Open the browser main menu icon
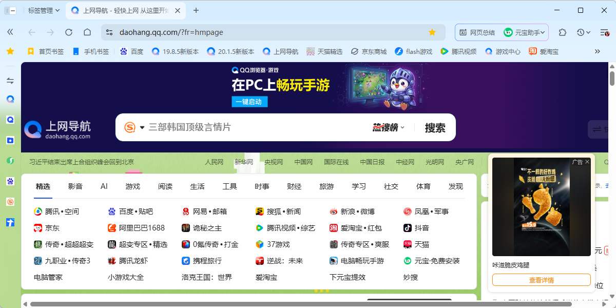The image size is (616, 308). click(604, 32)
